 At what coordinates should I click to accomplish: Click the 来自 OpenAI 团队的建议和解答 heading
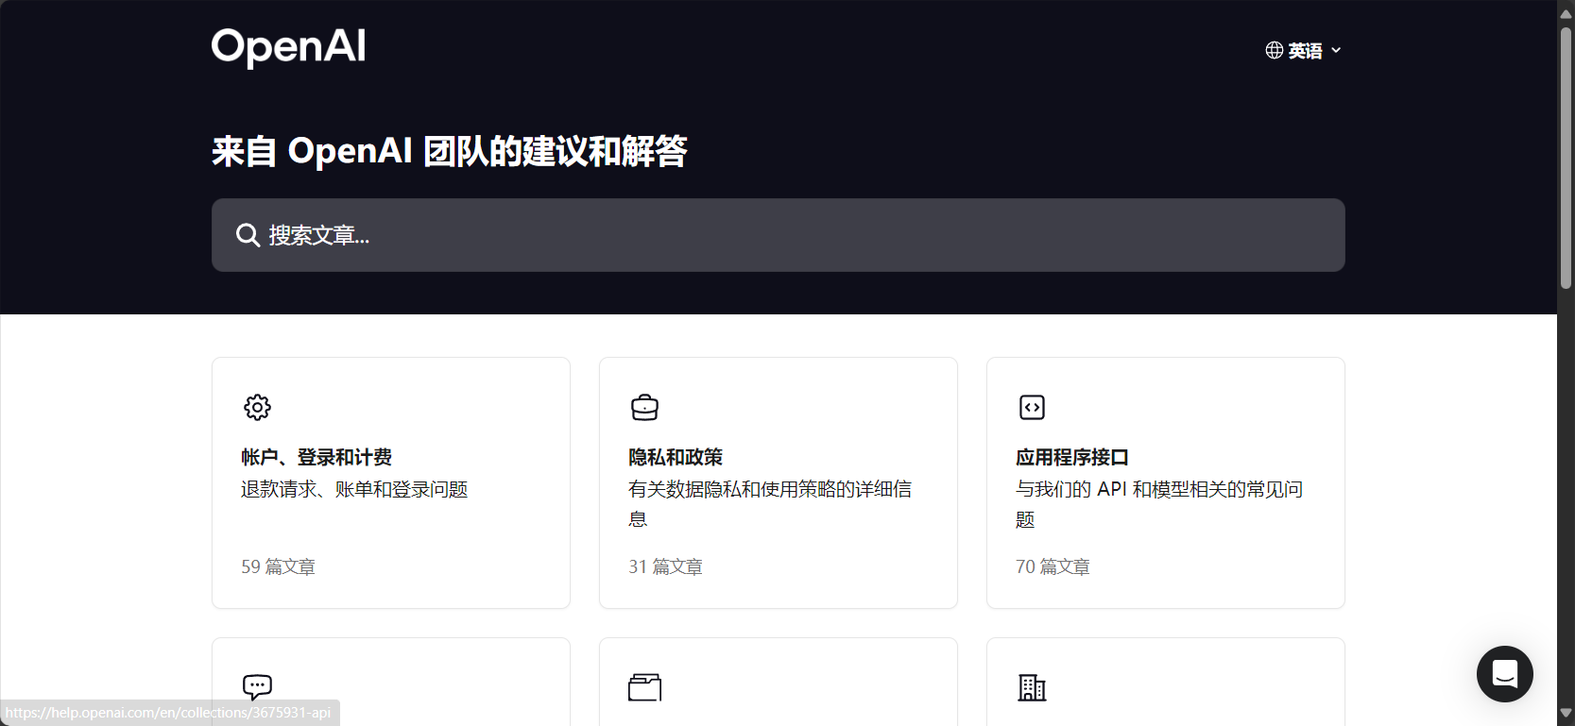coord(450,151)
